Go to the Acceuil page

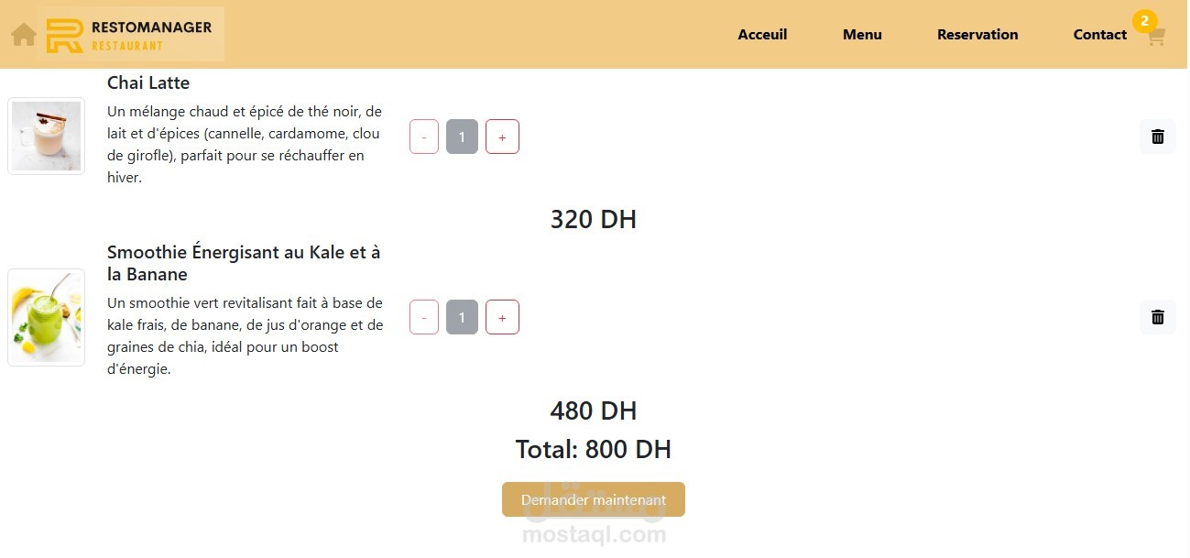(x=762, y=35)
